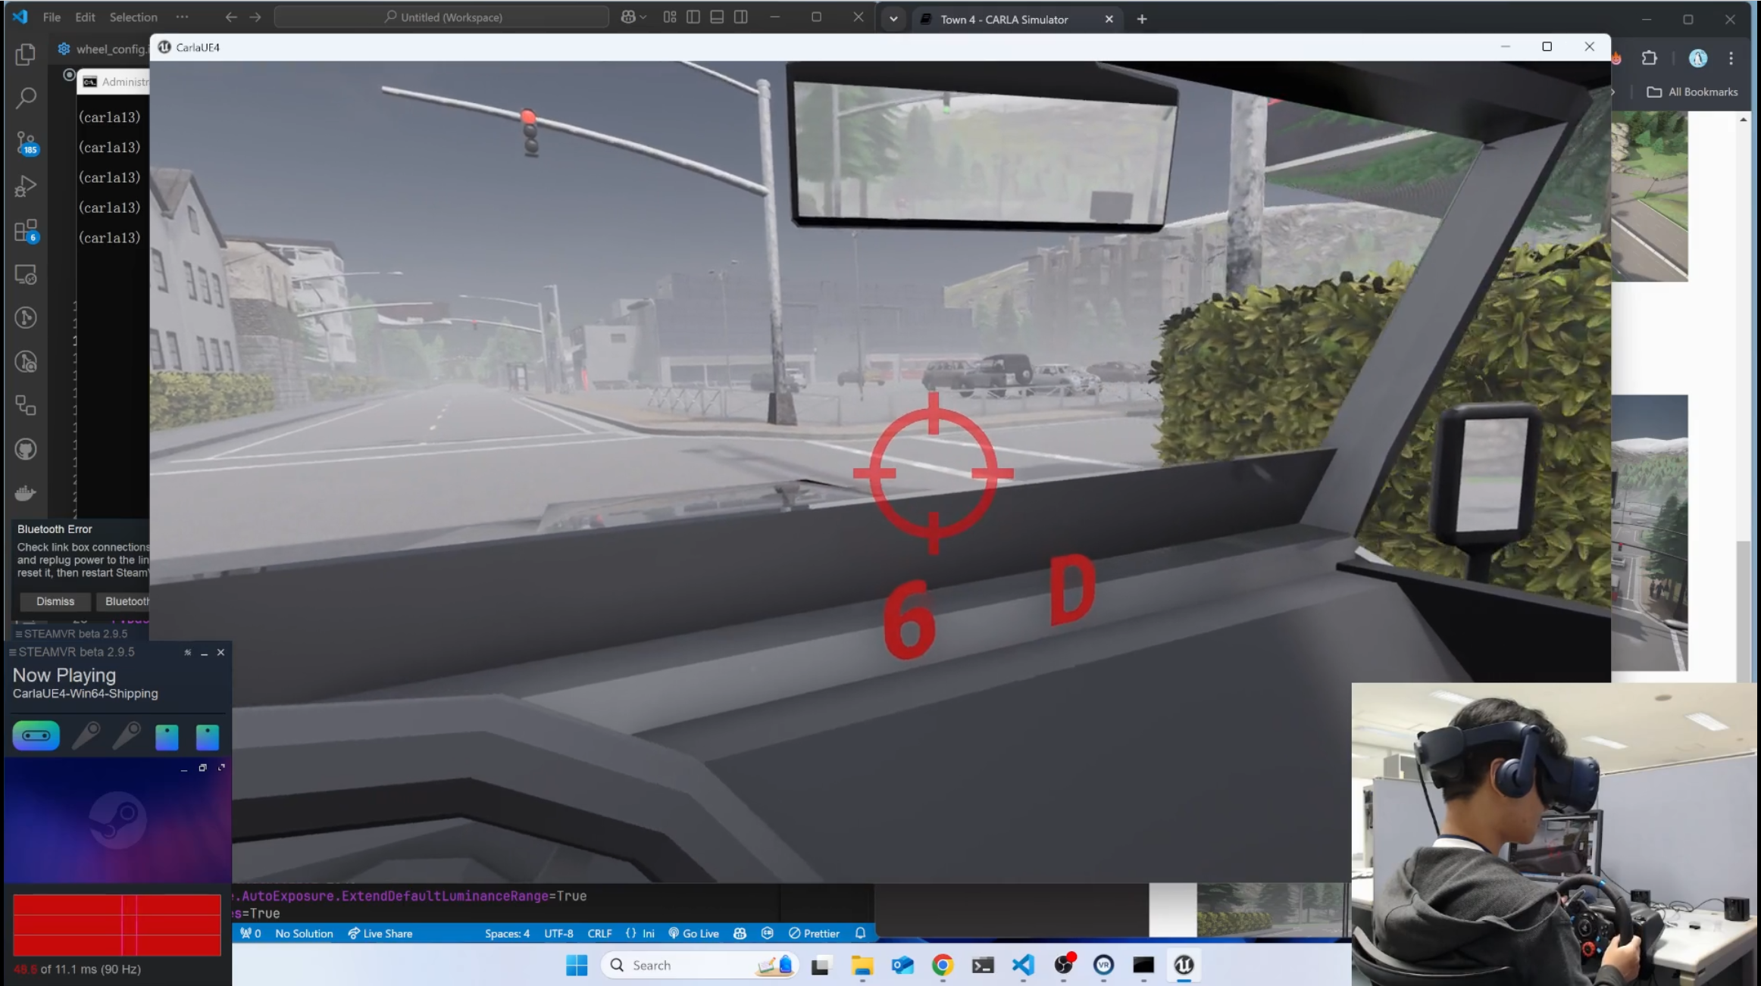
Task: Toggle the bottom panel layout button
Action: tap(717, 17)
